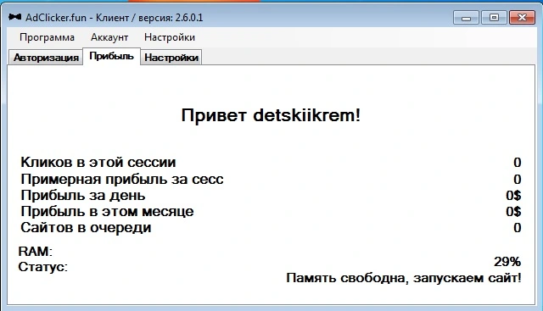The image size is (543, 311).
Task: Click the 'RAM:' label
Action: click(x=35, y=252)
